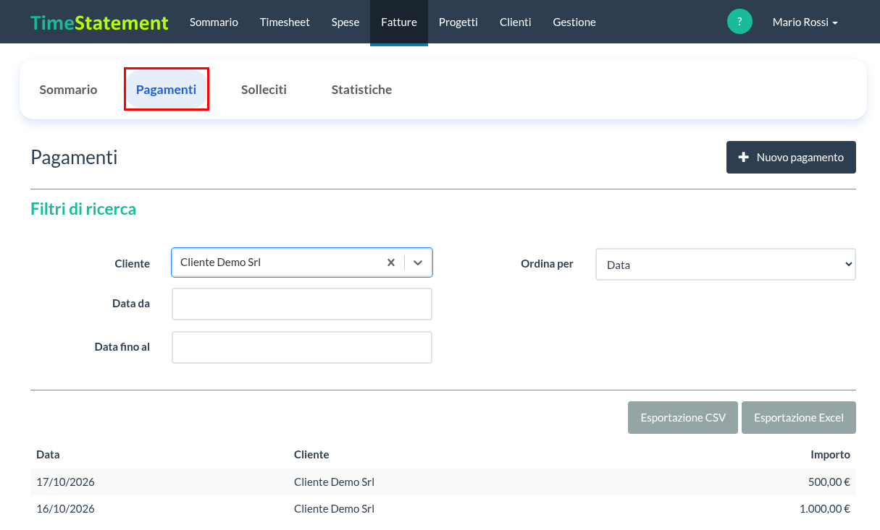Open the Timesheet menu item

(x=285, y=22)
